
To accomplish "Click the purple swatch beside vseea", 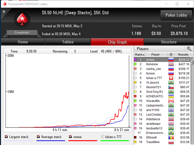I will pyautogui.click(x=135, y=59).
